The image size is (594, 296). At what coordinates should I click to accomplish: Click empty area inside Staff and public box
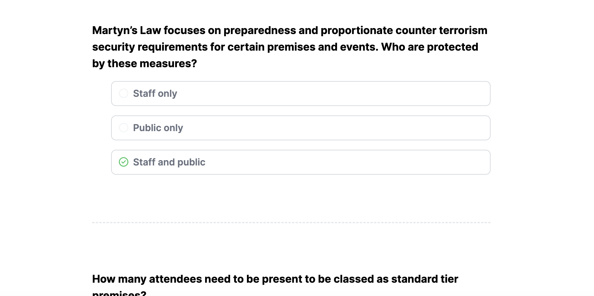coord(326,162)
